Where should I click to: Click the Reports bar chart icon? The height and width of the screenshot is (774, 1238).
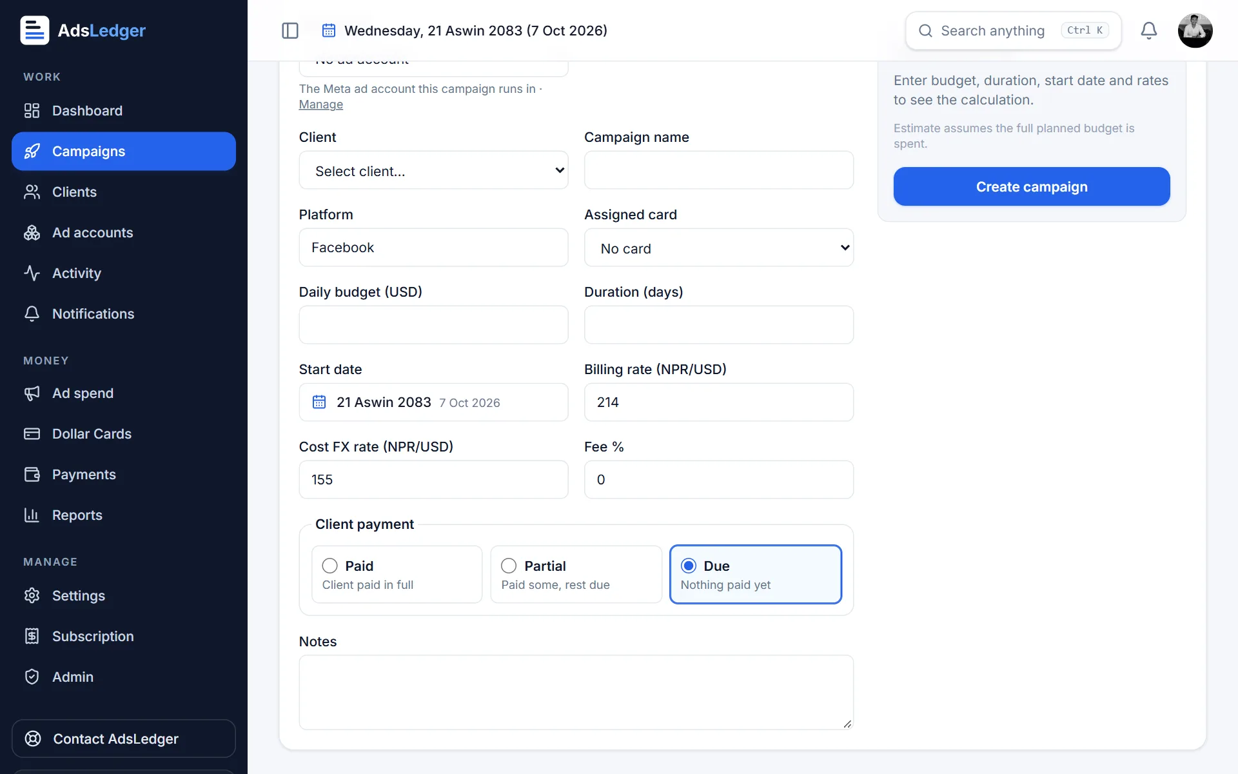click(32, 515)
